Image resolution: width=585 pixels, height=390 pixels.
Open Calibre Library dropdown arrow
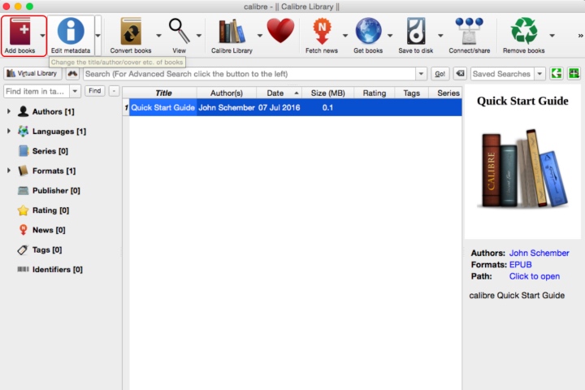click(x=260, y=36)
